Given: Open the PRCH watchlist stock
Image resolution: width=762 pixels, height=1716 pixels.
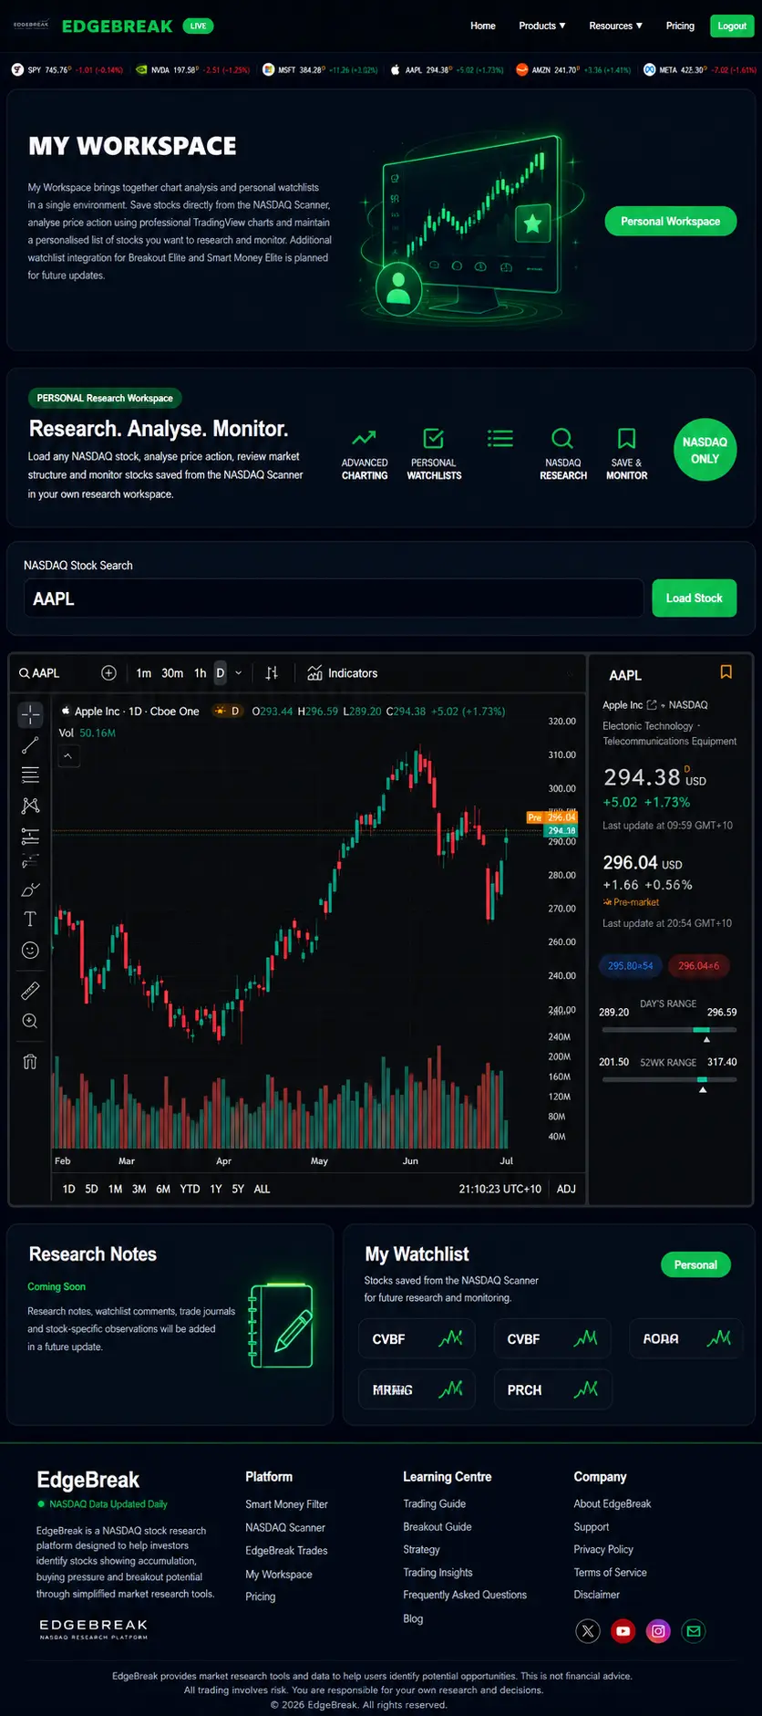Looking at the screenshot, I should point(552,1389).
